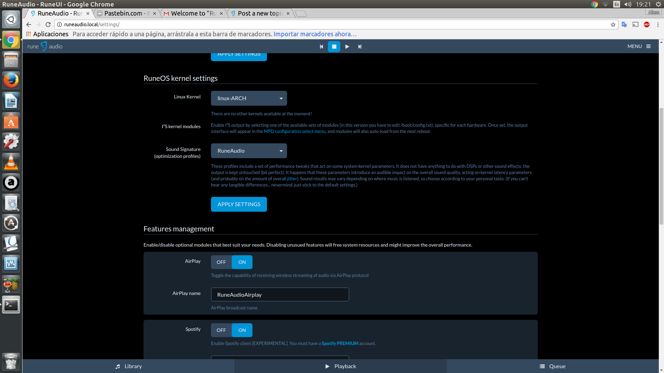Screen dimensions: 664x373
Task: View site information icon in address bar
Action: [x=59, y=25]
